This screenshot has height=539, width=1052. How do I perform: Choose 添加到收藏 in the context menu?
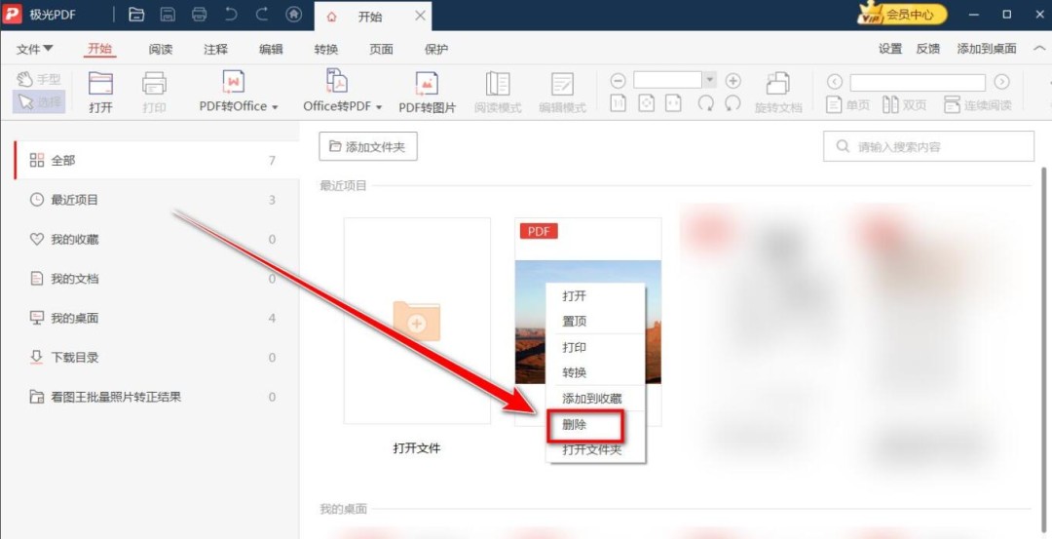click(596, 398)
